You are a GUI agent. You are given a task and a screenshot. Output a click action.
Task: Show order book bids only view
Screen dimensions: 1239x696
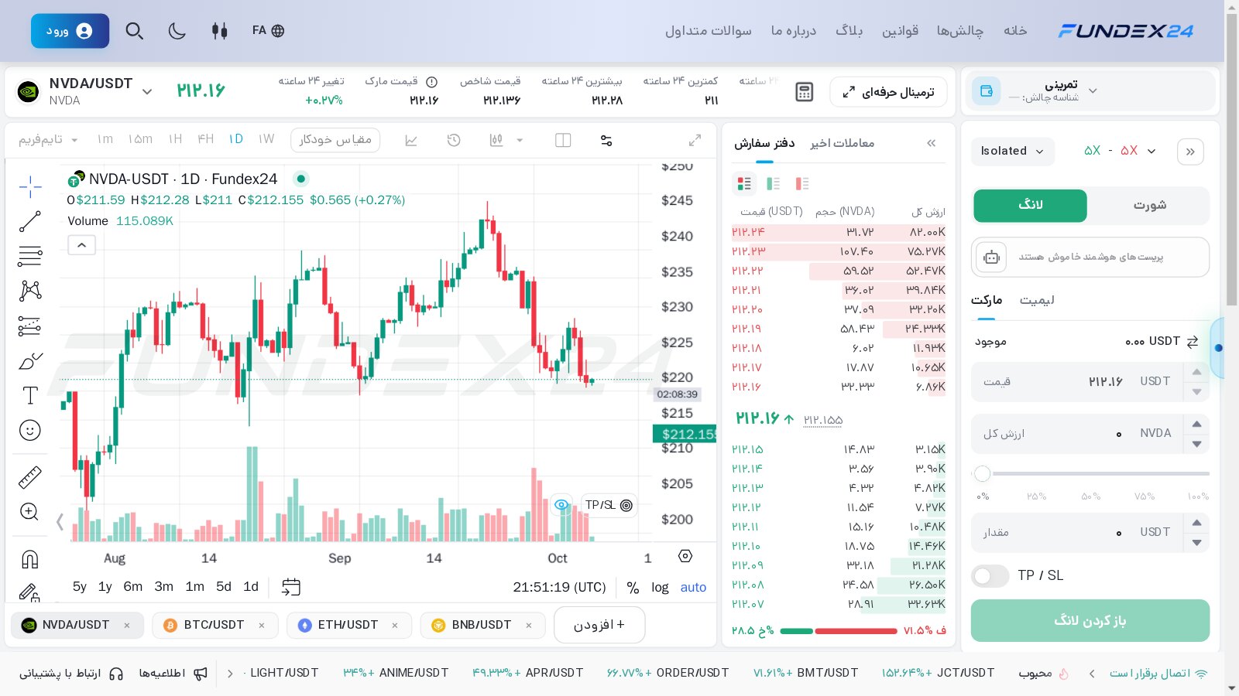[773, 183]
